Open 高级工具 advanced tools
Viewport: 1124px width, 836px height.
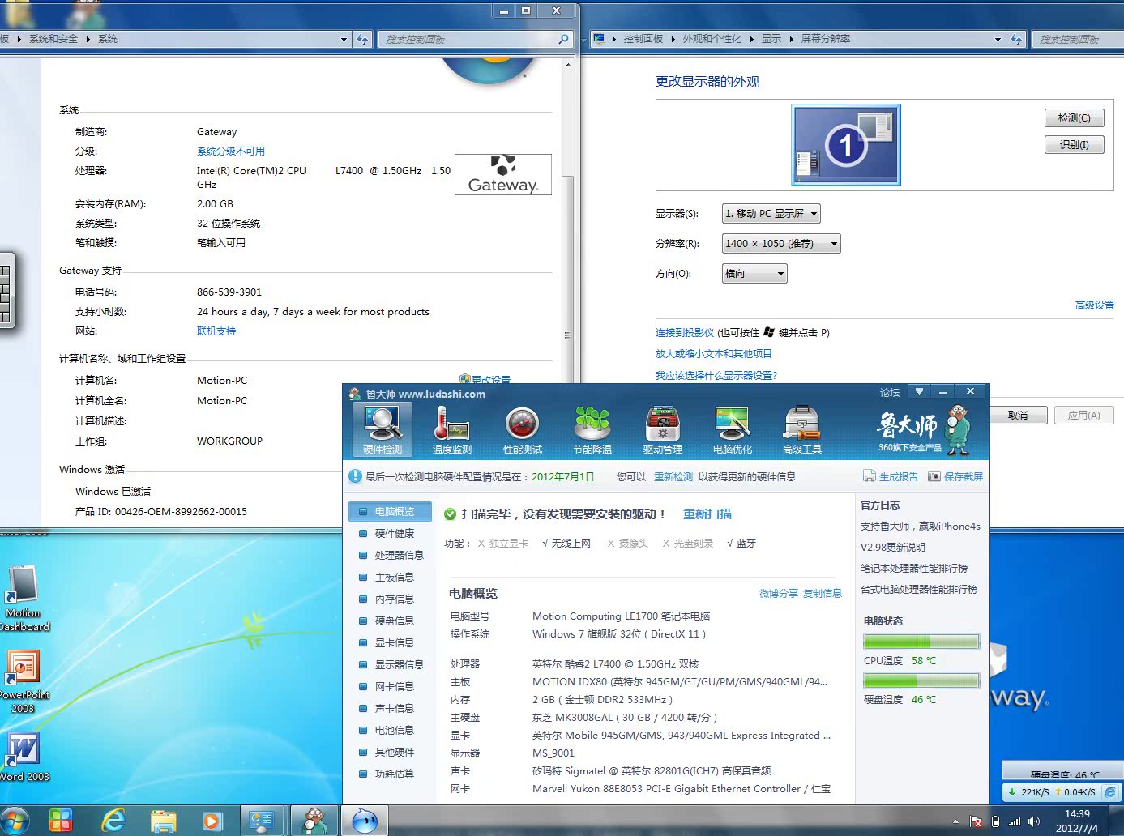point(802,429)
